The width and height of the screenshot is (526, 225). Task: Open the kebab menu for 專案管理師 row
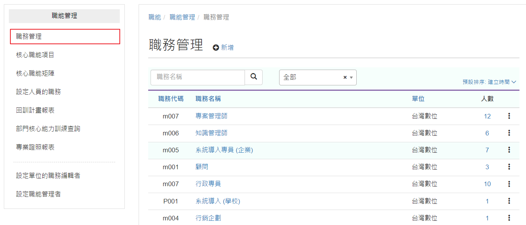(509, 116)
